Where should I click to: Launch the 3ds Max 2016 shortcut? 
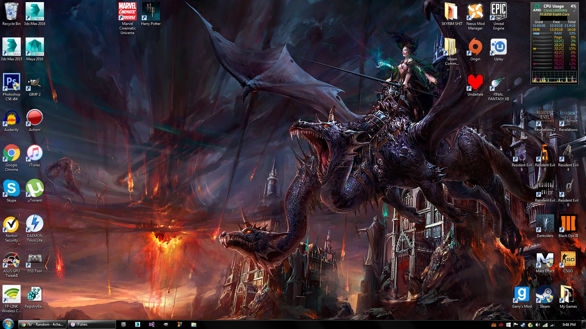click(35, 14)
